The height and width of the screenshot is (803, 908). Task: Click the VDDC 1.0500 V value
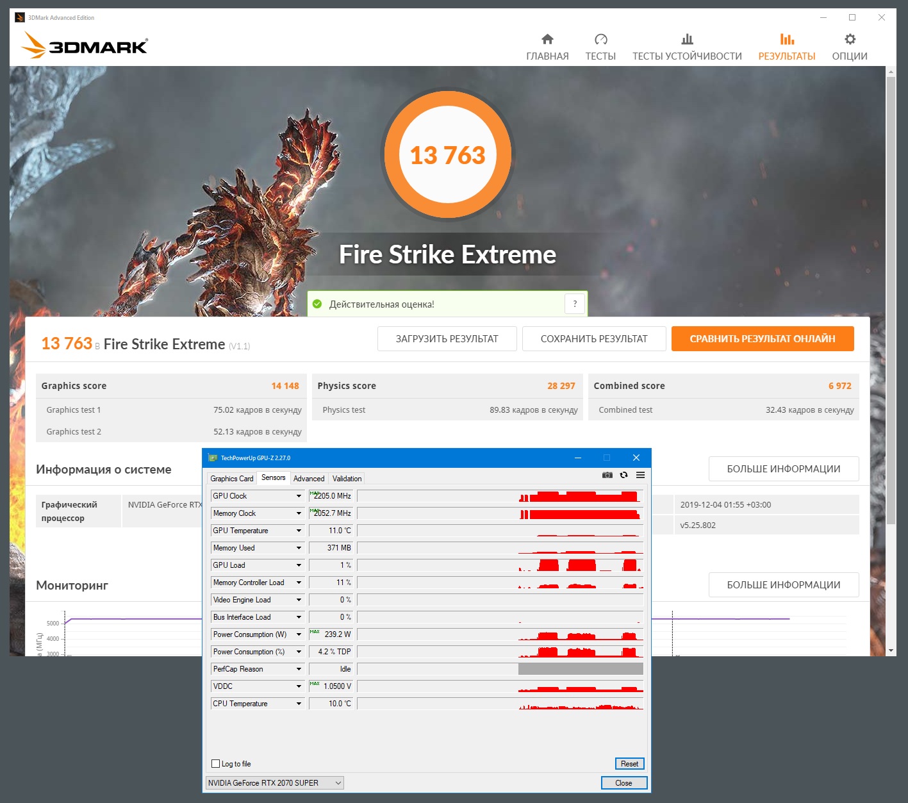click(x=331, y=686)
